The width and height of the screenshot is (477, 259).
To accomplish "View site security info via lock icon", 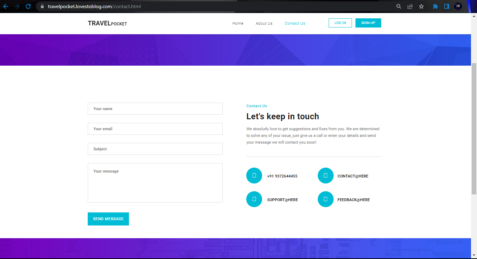I will pos(42,6).
